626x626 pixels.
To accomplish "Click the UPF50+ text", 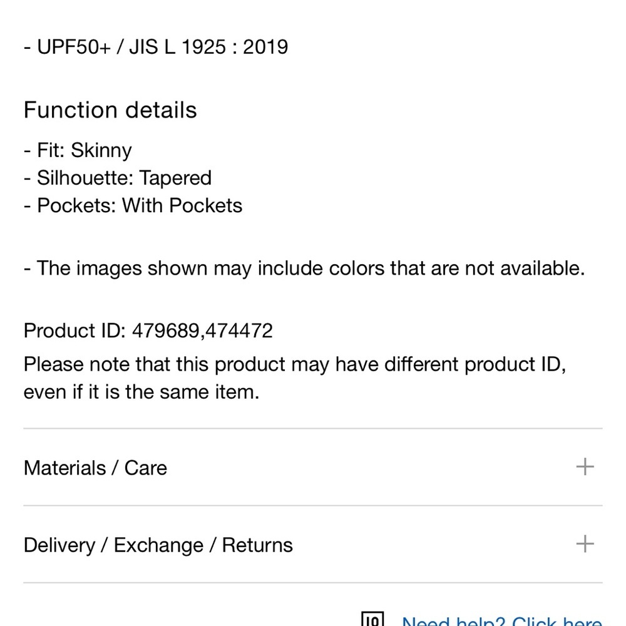I will coord(73,48).
